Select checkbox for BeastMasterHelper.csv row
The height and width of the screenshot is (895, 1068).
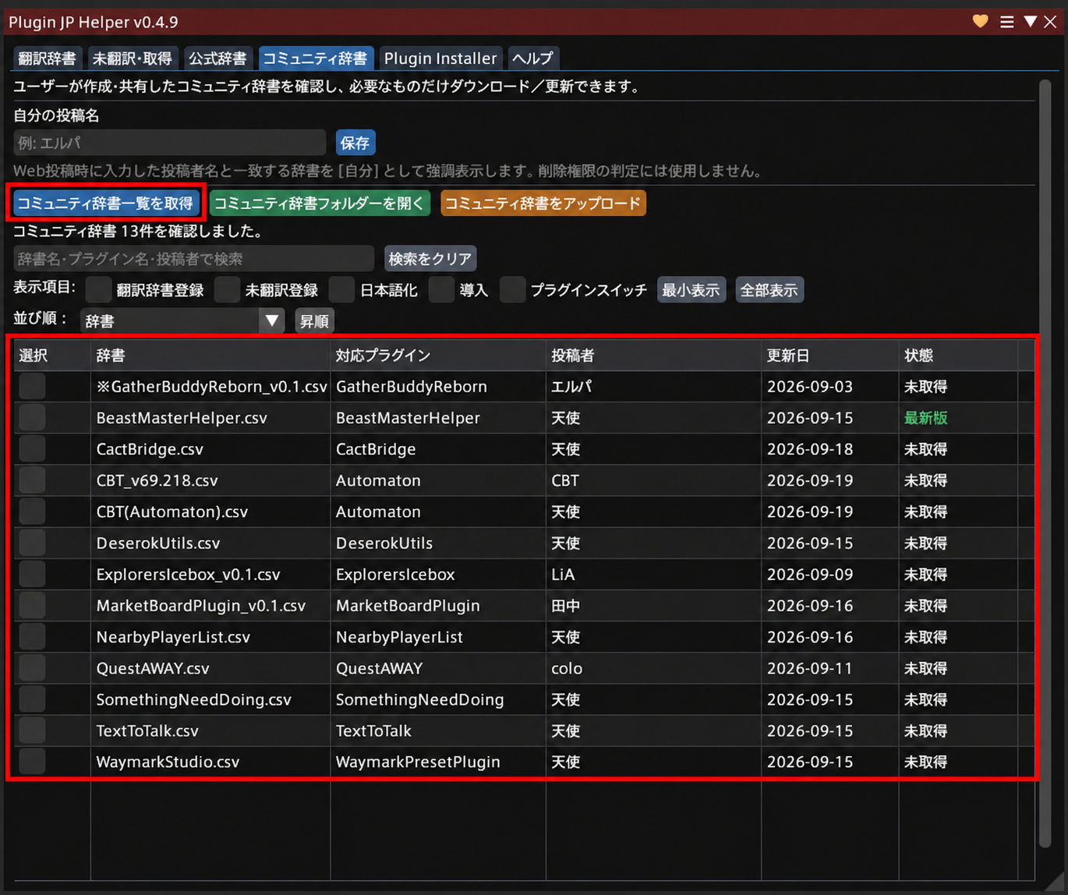32,418
